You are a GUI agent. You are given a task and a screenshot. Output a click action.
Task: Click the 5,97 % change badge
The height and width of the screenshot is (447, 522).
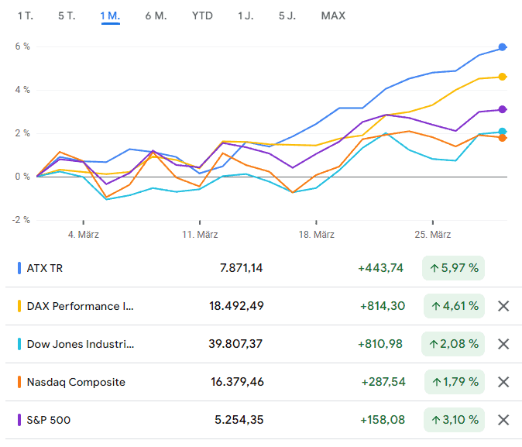(x=453, y=268)
